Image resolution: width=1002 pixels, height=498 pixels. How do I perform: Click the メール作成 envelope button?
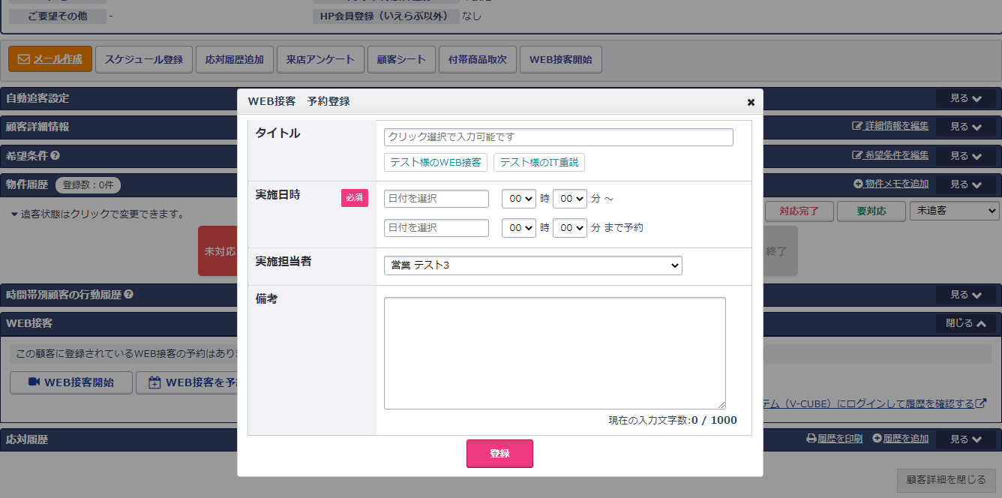click(50, 59)
